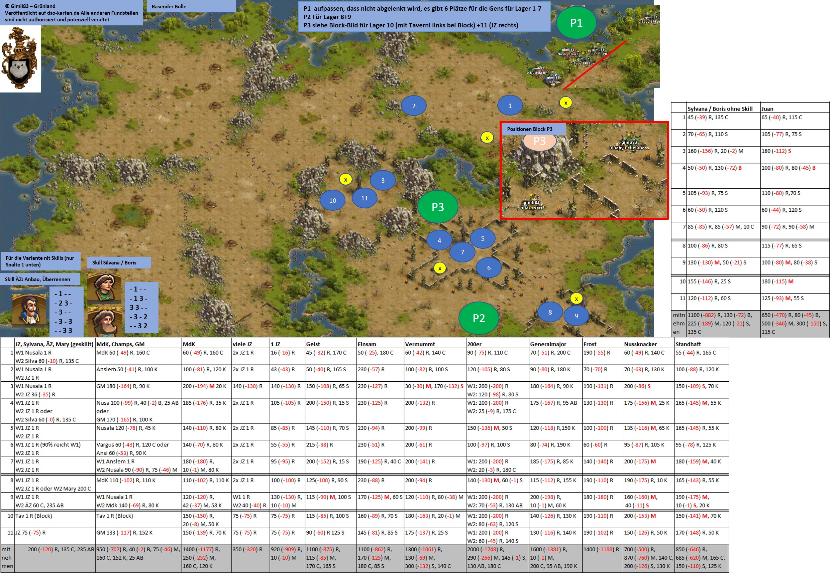Click blue camp circle number 7
Screen dimensions: 830x573
click(x=462, y=252)
